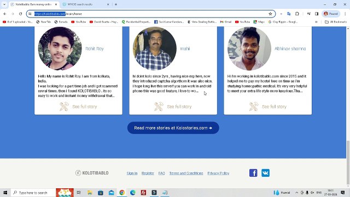Click the volume icon in the system tray
The width and height of the screenshot is (350, 197).
point(312,193)
